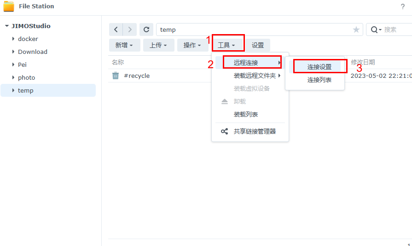Expand the Download folder arrow
Viewport: 412px width, 246px height.
13,52
